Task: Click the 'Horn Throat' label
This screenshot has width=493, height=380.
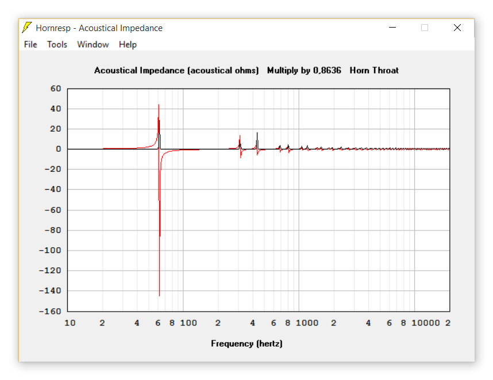Action: (374, 71)
